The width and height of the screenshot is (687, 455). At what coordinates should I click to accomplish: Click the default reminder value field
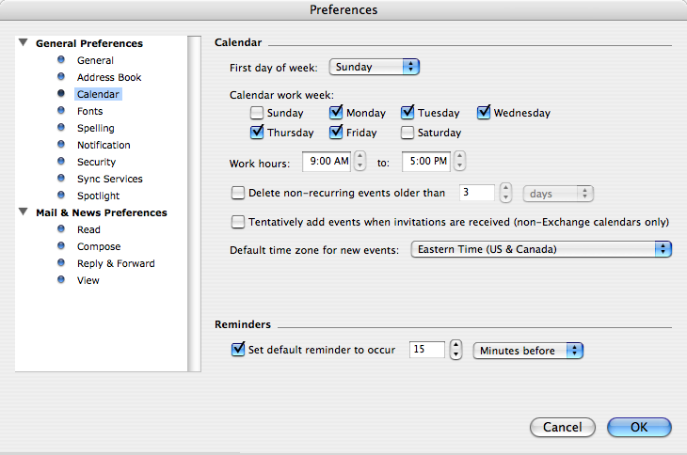[427, 350]
